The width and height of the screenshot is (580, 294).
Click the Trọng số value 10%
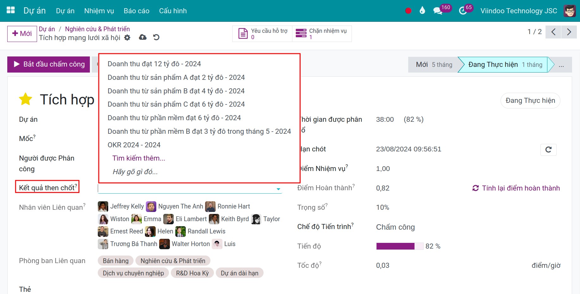[x=383, y=207]
